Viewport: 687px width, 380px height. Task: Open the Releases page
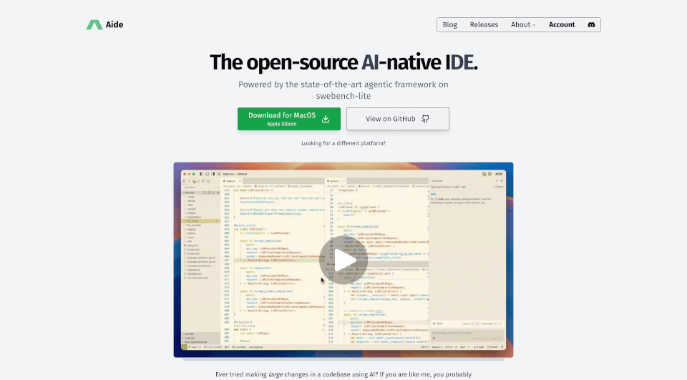(x=484, y=24)
